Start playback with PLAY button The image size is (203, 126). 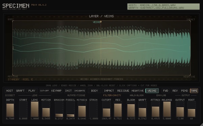tap(32, 91)
